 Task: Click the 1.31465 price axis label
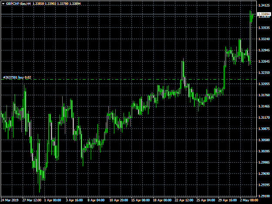click(264, 106)
